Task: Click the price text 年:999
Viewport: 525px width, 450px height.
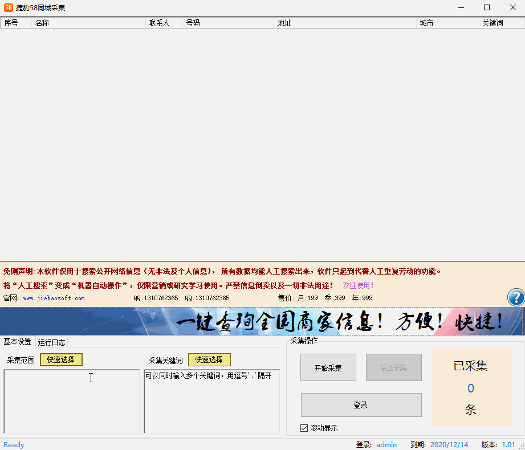Action: [x=363, y=298]
